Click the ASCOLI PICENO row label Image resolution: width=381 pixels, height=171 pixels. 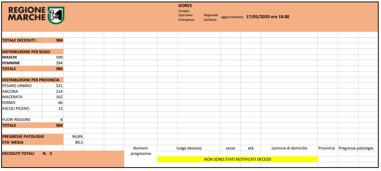pos(15,109)
